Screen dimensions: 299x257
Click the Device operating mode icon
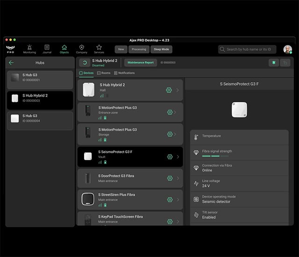click(196, 199)
